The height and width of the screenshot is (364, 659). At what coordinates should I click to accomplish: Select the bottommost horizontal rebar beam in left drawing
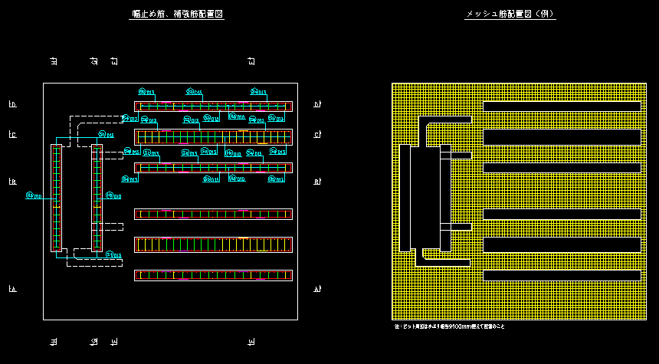click(x=213, y=275)
